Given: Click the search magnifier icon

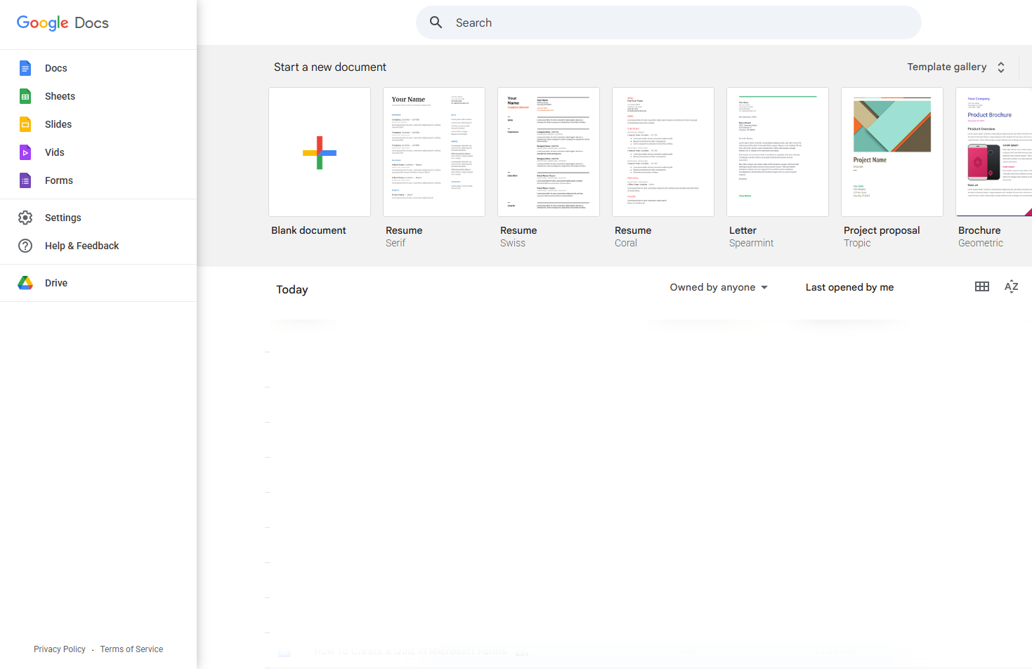Looking at the screenshot, I should (436, 22).
